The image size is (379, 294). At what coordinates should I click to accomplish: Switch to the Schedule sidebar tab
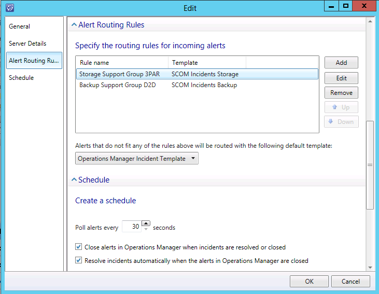tap(21, 78)
